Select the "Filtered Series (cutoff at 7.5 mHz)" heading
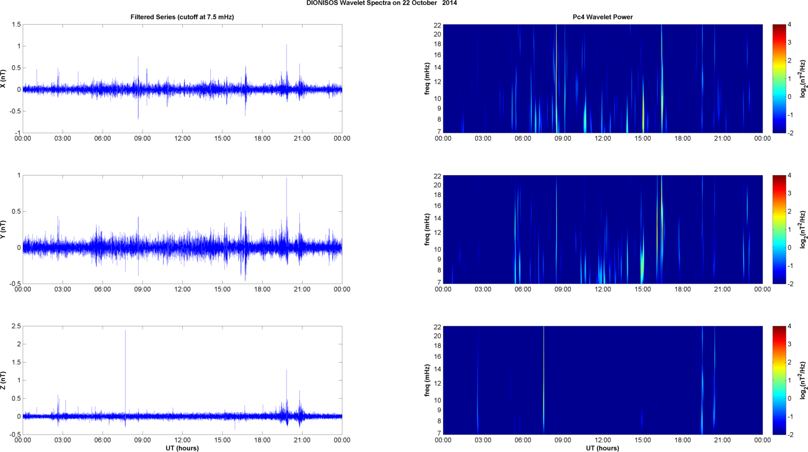The height and width of the screenshot is (452, 808). pyautogui.click(x=182, y=17)
